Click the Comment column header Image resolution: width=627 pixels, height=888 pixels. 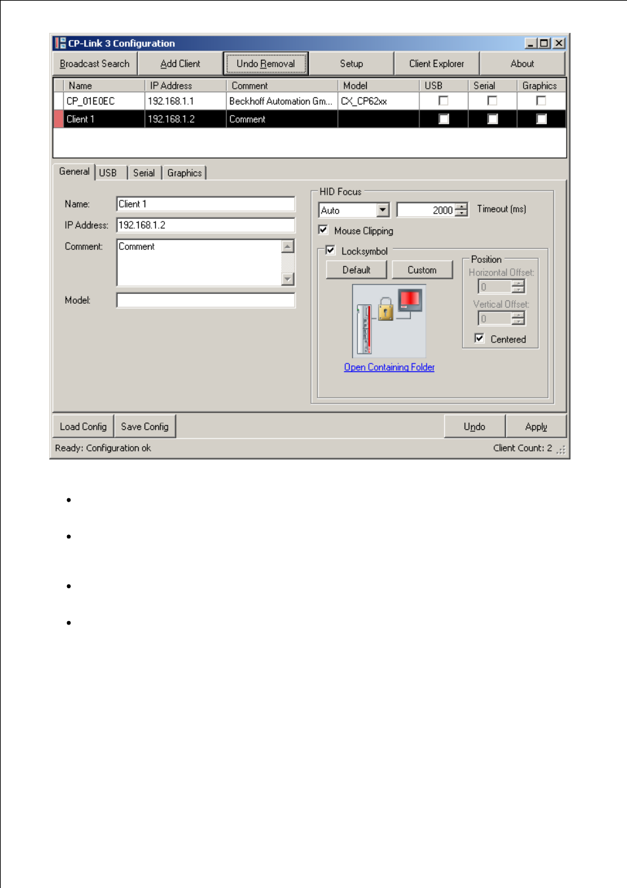(x=282, y=85)
